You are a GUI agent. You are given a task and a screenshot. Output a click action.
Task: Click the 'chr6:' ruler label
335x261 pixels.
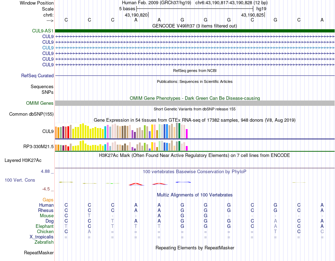pos(49,15)
